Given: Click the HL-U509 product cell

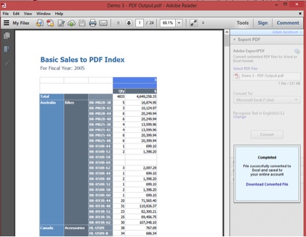Looking at the screenshot, I should click(101, 228).
